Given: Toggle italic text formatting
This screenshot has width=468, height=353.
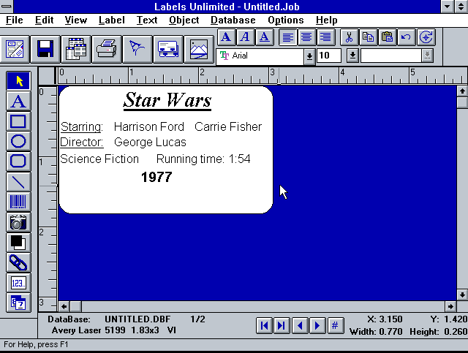Looking at the screenshot, I should [246, 37].
